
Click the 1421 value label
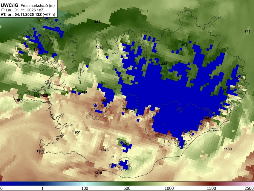click(x=104, y=101)
